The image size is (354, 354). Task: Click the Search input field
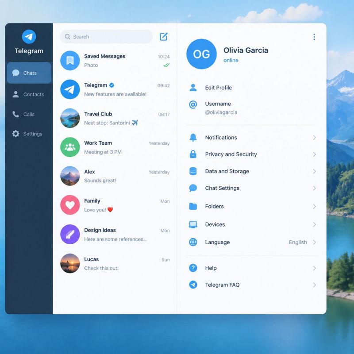coord(106,37)
